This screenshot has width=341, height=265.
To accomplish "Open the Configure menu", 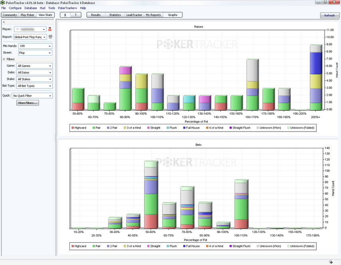I will click(x=15, y=8).
